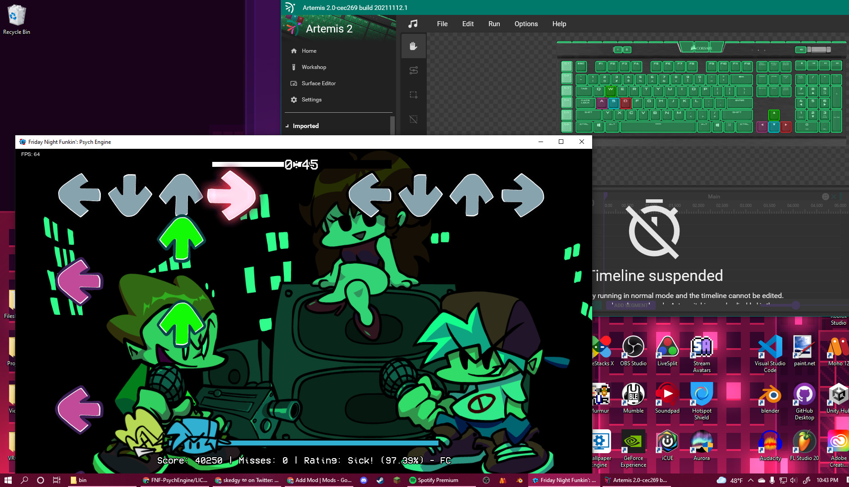Mute system volume via speaker tray icon
This screenshot has height=487, width=849.
794,480
